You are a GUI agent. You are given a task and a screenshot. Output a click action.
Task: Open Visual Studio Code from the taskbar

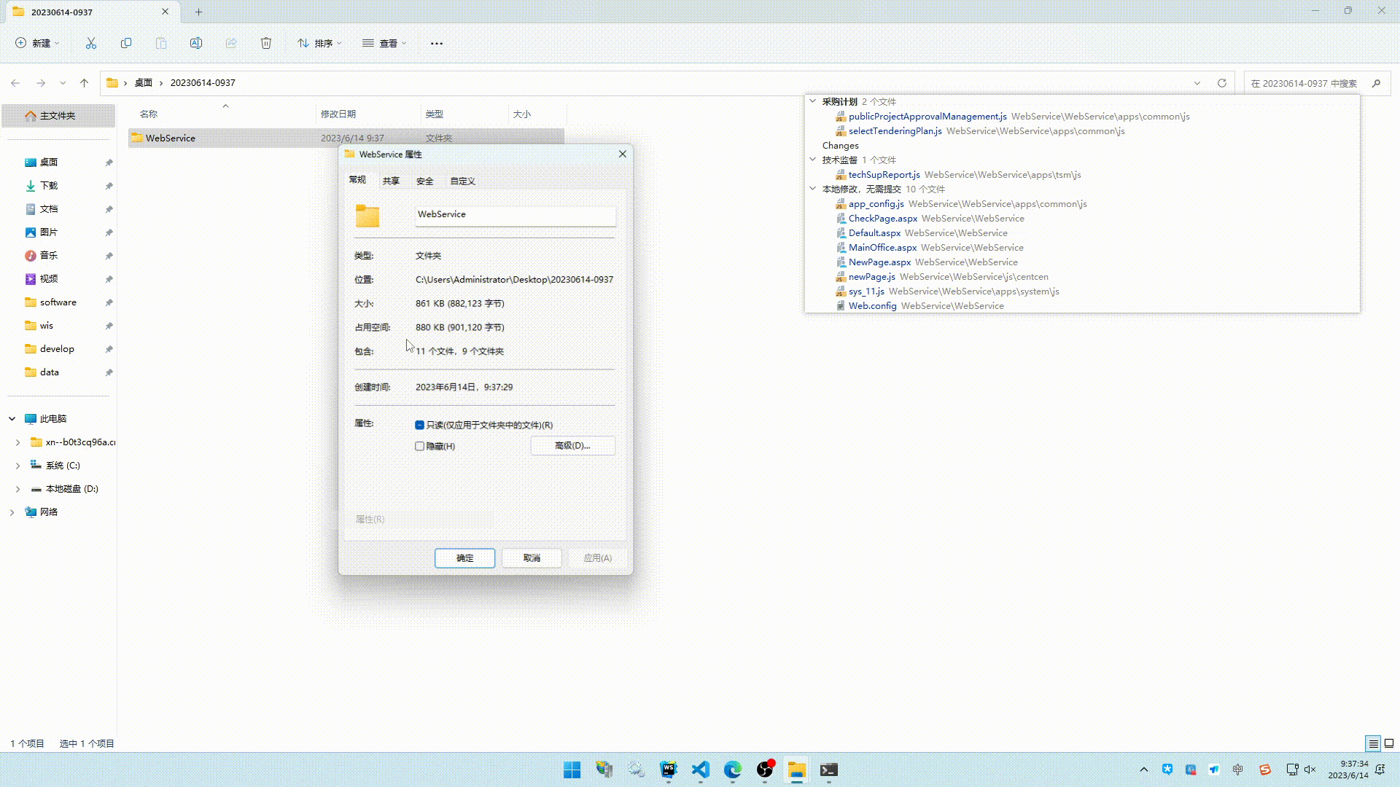(x=701, y=770)
